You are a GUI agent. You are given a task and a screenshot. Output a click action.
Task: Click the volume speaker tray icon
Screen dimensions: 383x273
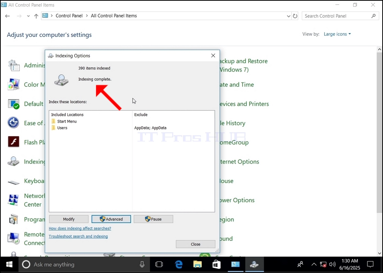(332, 264)
